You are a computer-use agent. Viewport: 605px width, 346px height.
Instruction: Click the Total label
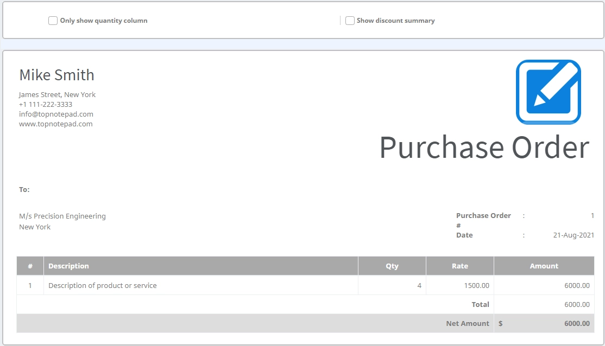(x=480, y=304)
